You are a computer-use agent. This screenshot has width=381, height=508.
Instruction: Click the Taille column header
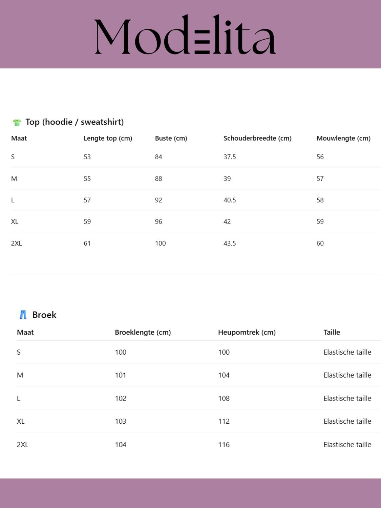click(x=332, y=332)
